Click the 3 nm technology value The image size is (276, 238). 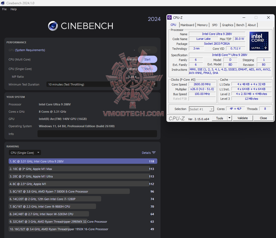196,48
